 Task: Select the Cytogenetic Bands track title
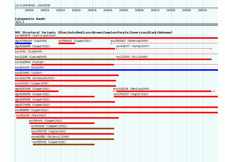pyautogui.click(x=30, y=19)
